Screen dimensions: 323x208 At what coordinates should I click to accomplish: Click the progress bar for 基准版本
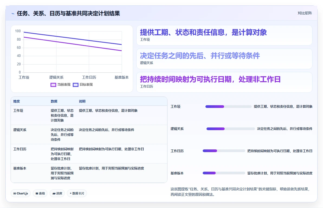click(224, 173)
